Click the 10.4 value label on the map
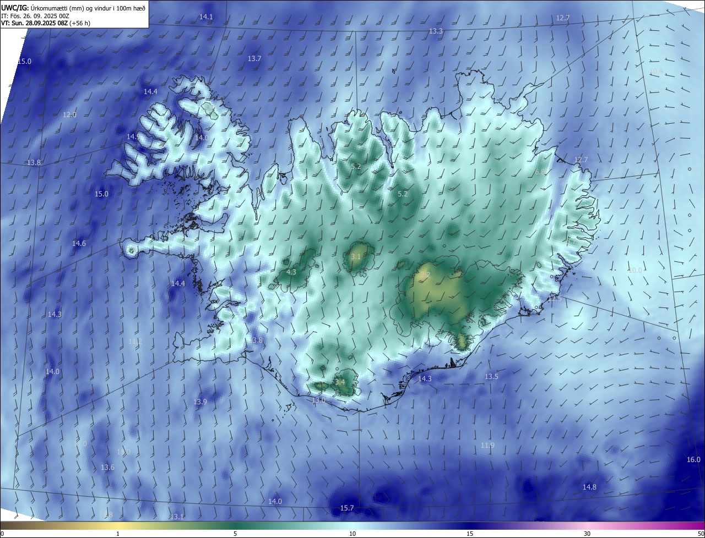Screen dimensions: 705x538 tap(656, 72)
